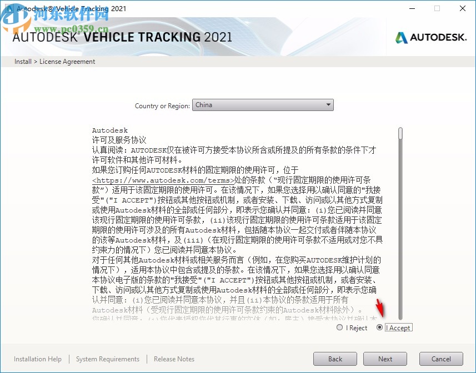The image size is (476, 373).
Task: Open Installation Help
Action: click(x=37, y=359)
